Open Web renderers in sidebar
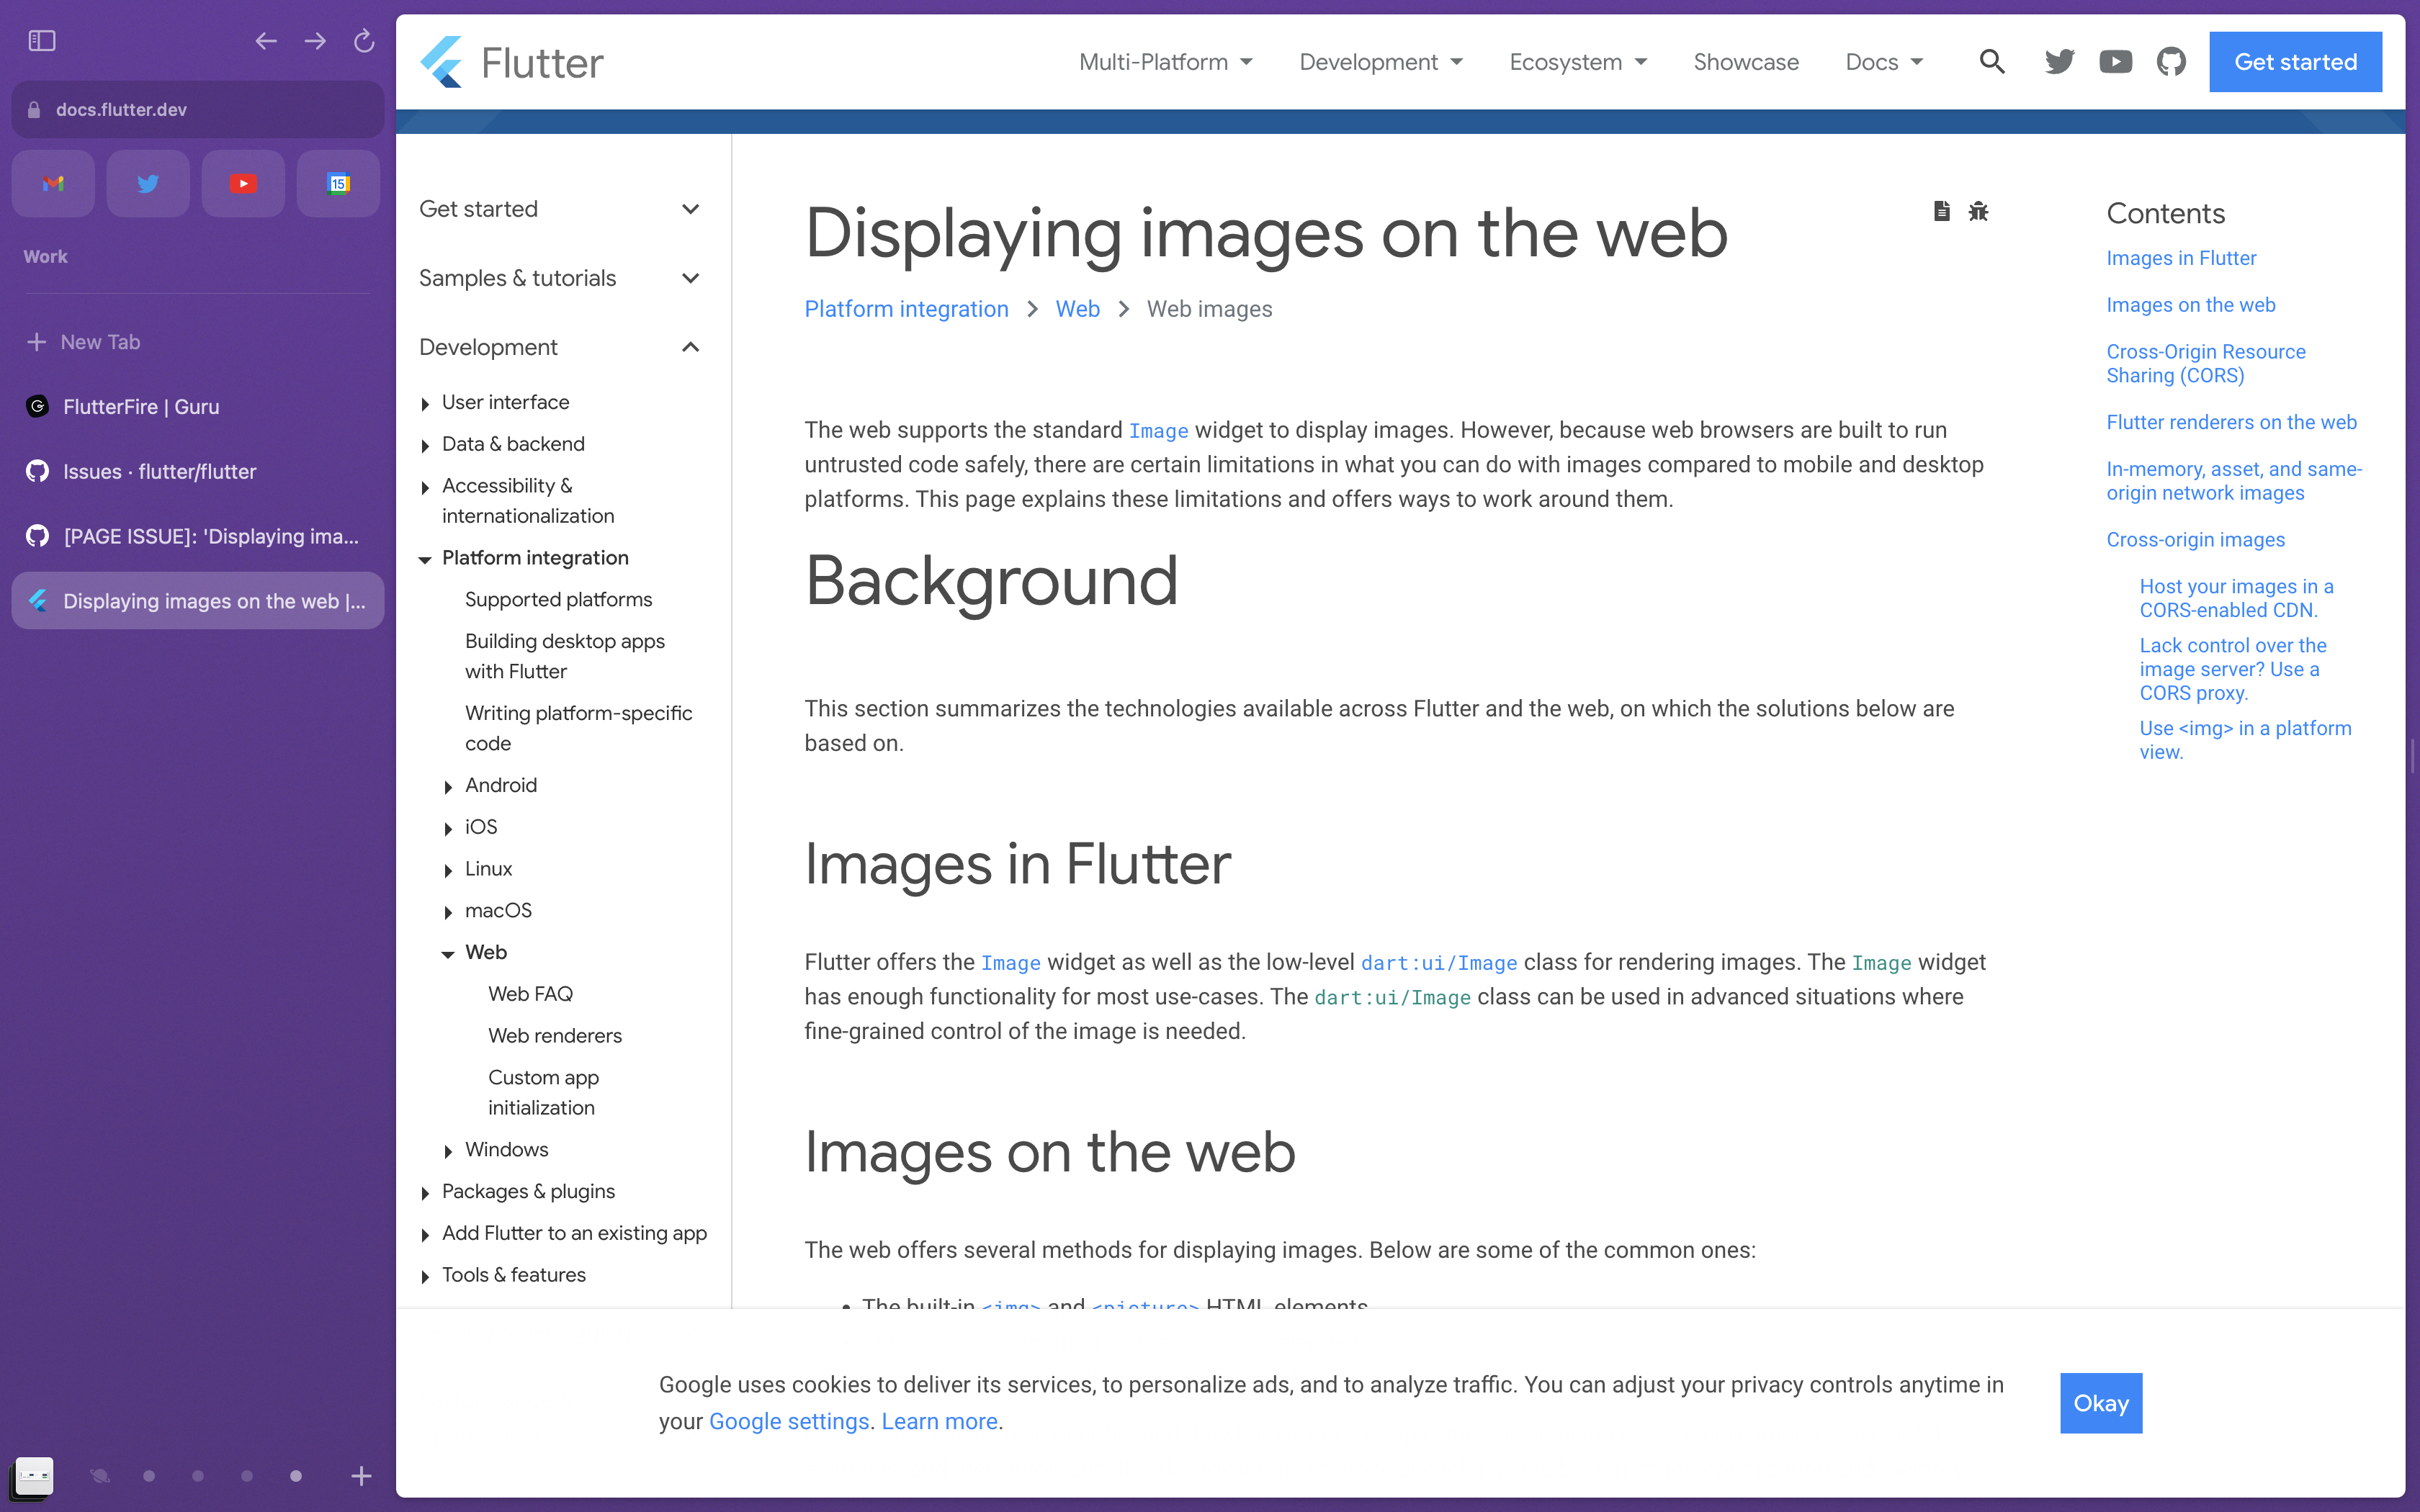 click(x=555, y=1036)
